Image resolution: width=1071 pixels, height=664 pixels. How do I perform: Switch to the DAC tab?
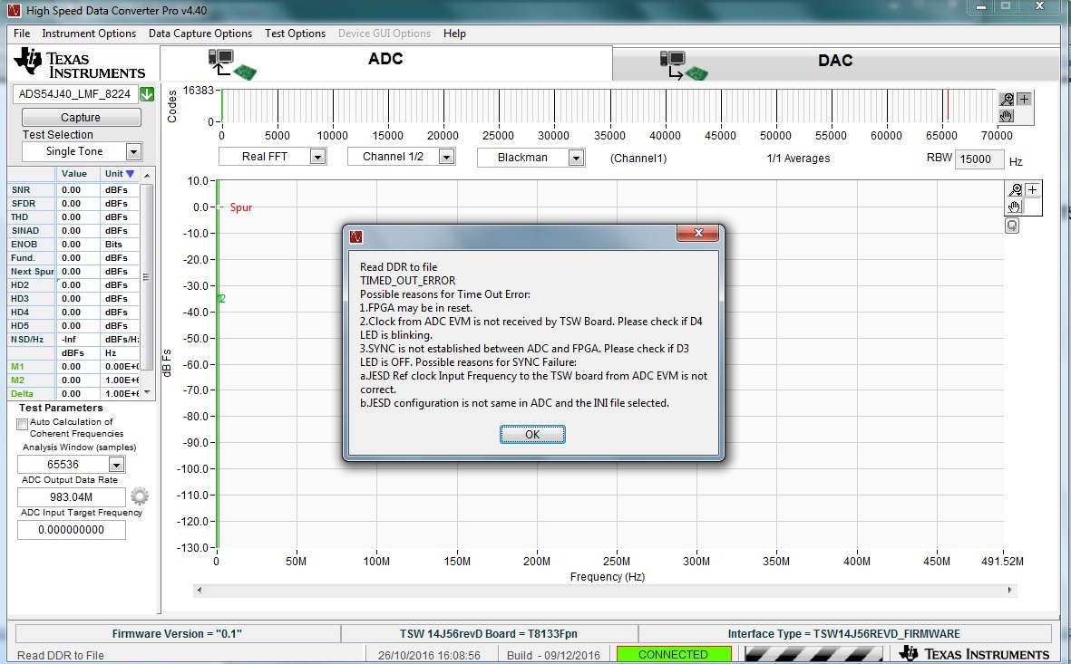click(834, 64)
